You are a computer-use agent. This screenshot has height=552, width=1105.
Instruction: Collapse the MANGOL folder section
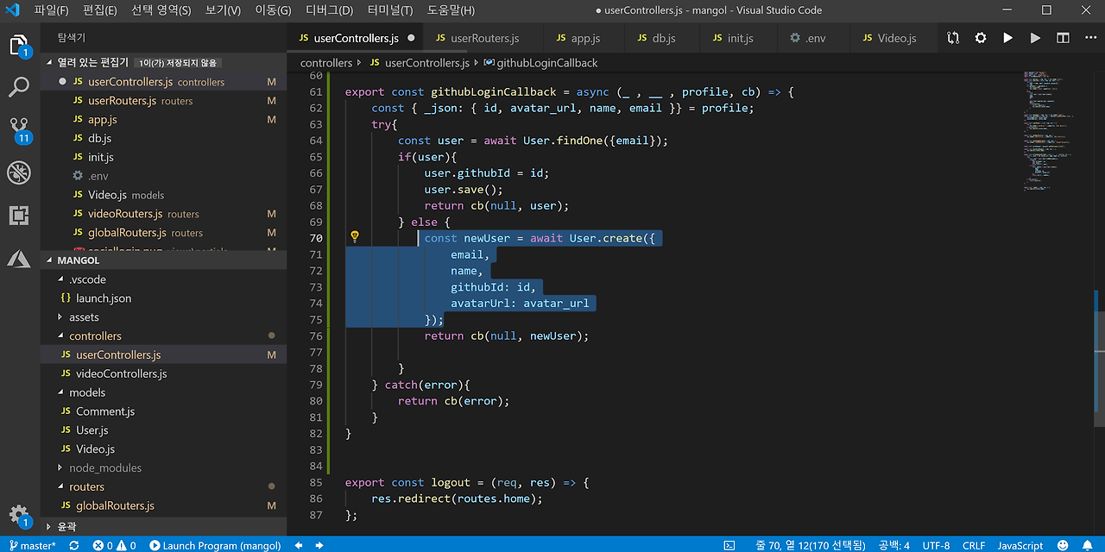[164, 260]
